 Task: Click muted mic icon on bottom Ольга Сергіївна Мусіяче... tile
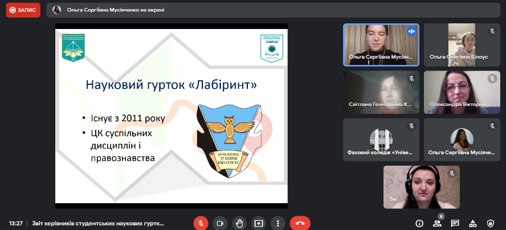coord(492,126)
